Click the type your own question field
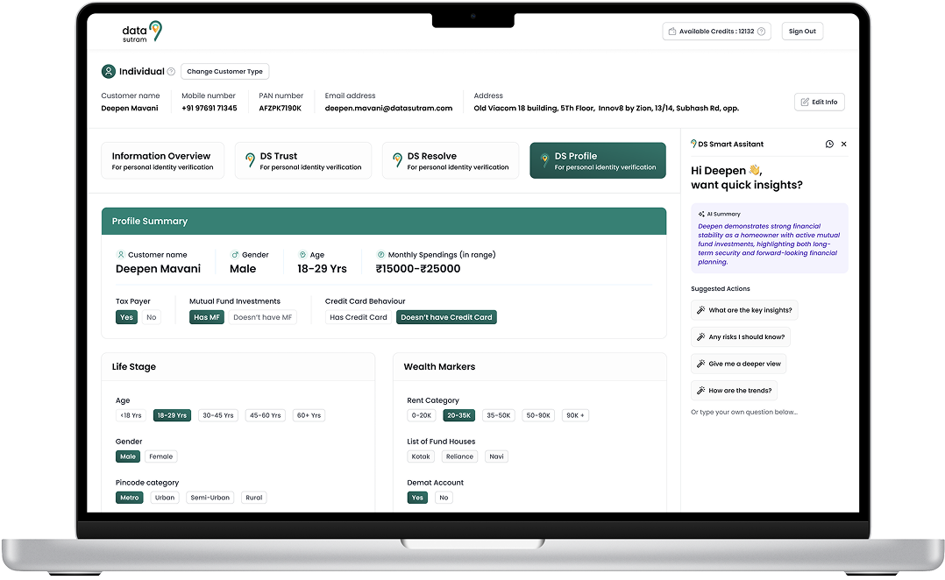Image resolution: width=945 pixels, height=580 pixels. tap(744, 412)
